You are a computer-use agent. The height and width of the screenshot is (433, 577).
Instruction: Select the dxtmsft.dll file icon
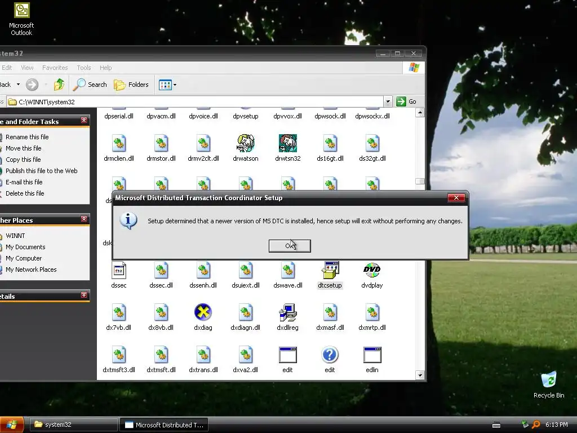pyautogui.click(x=161, y=355)
